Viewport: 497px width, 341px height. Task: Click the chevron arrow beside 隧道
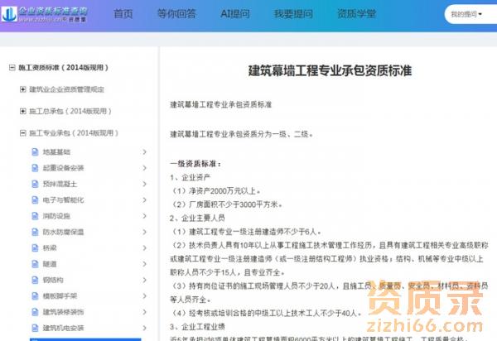click(x=144, y=265)
